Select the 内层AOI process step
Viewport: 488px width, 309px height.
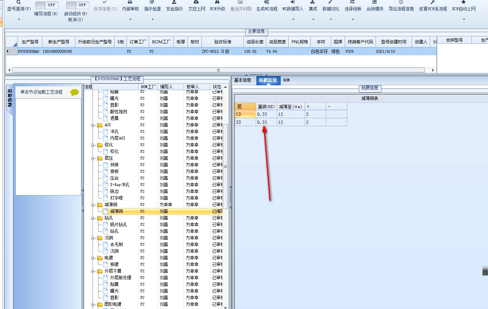point(118,138)
